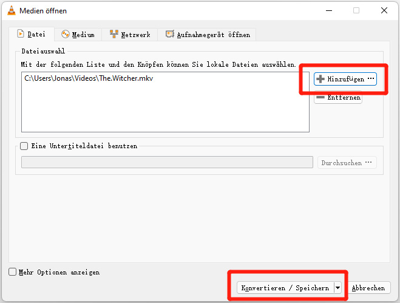Click the minus icon on Entfernen button
The image size is (400, 303).
(321, 98)
